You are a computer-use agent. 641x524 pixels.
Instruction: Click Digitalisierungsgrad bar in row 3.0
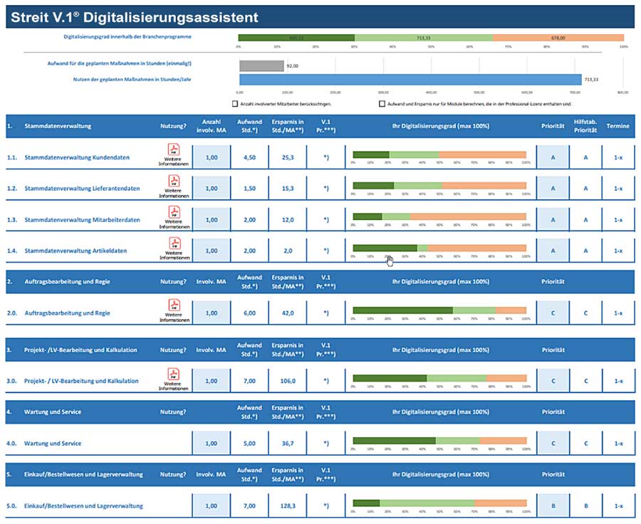tap(439, 379)
